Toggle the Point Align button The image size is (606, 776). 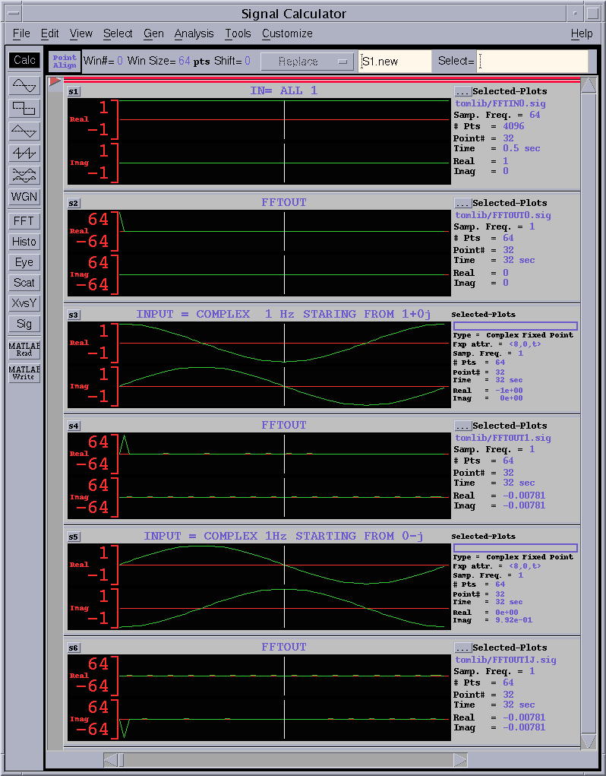pyautogui.click(x=65, y=62)
